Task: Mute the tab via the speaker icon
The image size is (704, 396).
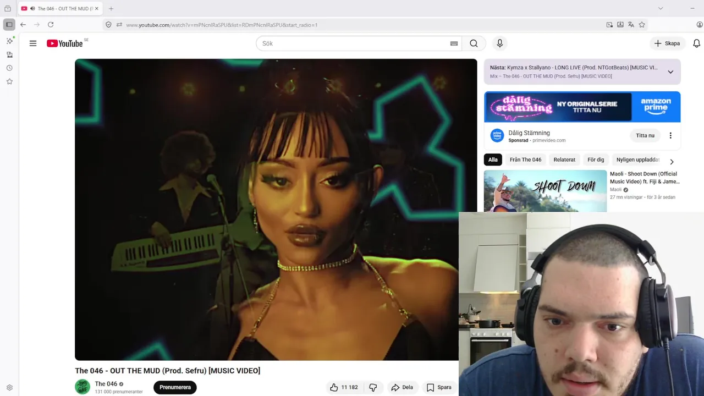Action: point(32,9)
